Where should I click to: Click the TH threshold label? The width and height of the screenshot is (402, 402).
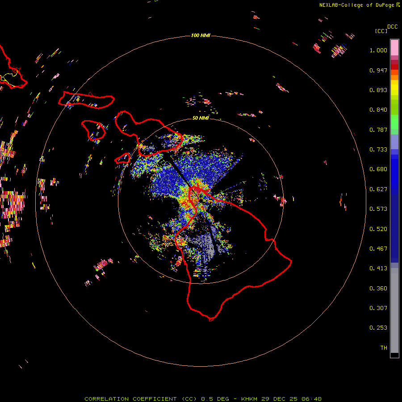[x=384, y=348]
